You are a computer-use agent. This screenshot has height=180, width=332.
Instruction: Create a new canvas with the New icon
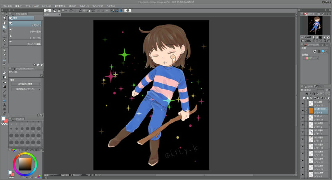click(55, 11)
